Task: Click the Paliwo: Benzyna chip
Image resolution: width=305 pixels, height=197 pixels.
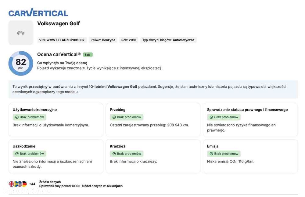Action: tap(103, 40)
